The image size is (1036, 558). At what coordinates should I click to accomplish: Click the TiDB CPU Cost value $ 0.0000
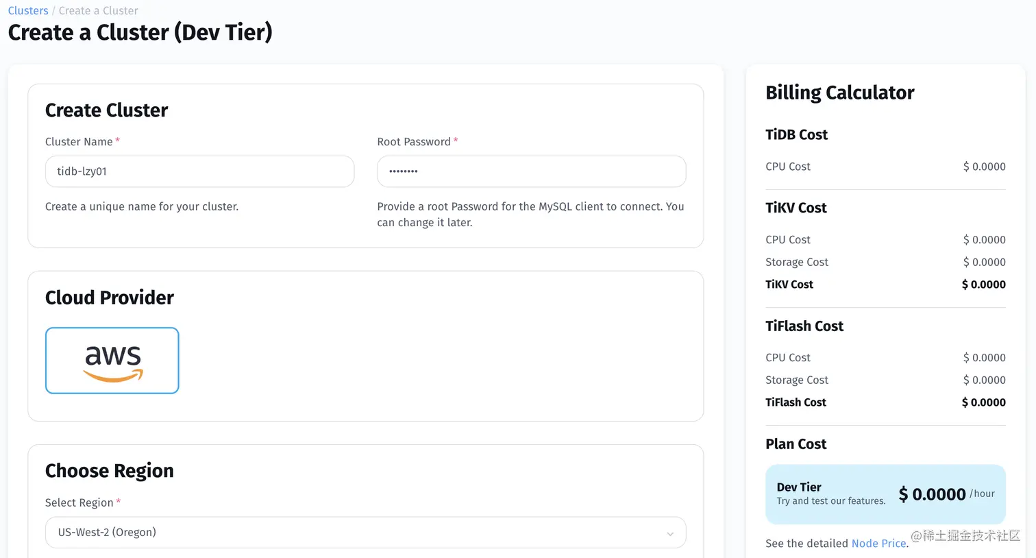coord(984,167)
